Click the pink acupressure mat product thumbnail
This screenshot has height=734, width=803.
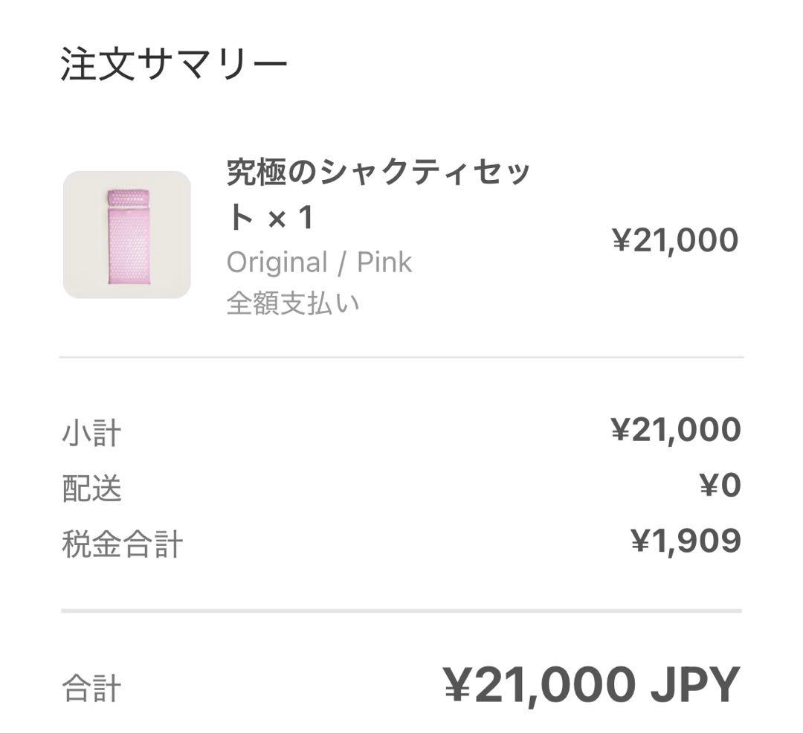click(126, 235)
